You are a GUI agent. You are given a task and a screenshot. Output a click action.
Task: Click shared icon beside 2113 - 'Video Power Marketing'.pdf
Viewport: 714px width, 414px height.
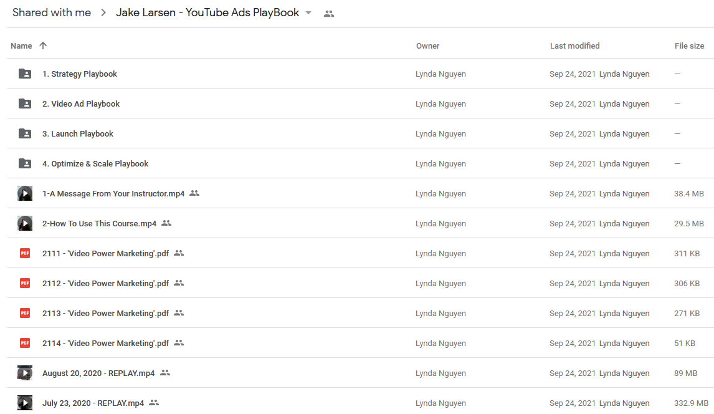(x=179, y=313)
